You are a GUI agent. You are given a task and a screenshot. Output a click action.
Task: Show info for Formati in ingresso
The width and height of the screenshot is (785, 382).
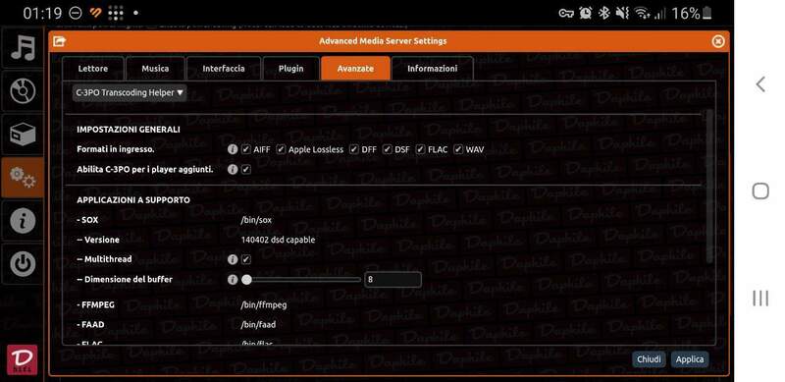[232, 149]
